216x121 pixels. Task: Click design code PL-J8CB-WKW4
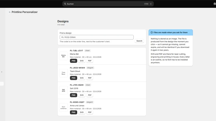point(77,68)
